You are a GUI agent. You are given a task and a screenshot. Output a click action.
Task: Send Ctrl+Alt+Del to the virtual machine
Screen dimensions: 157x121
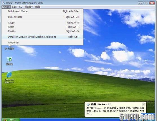coord(43,17)
